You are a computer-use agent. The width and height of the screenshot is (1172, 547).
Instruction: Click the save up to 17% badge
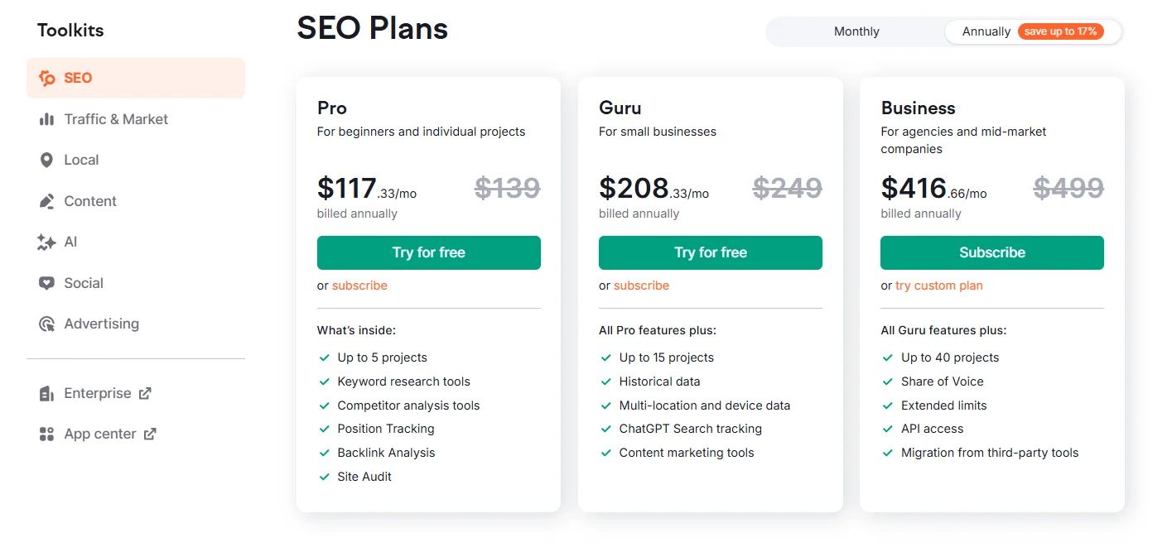pos(1060,31)
